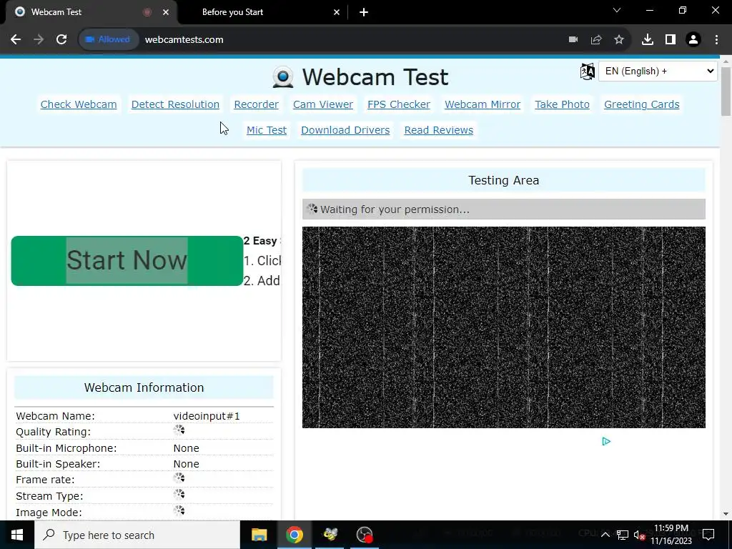Go to the Recorder page
The image size is (732, 549).
point(257,104)
